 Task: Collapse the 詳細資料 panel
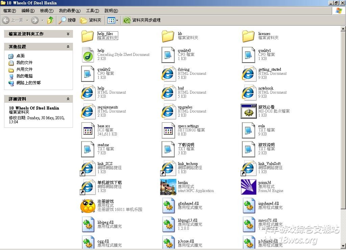coord(68,99)
